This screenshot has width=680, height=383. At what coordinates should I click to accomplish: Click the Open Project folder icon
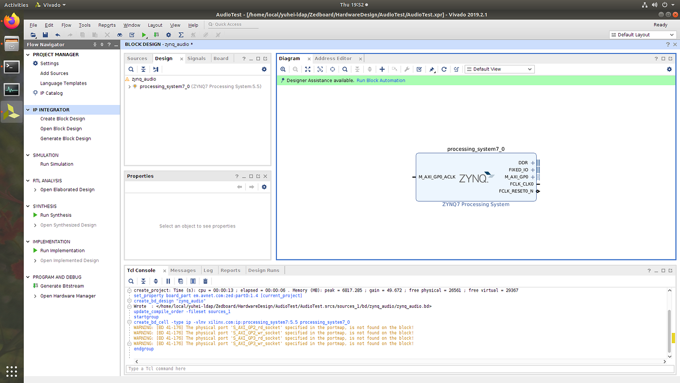tap(34, 35)
